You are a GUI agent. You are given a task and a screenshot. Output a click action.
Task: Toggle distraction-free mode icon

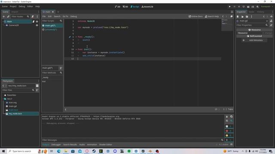[x=232, y=12]
